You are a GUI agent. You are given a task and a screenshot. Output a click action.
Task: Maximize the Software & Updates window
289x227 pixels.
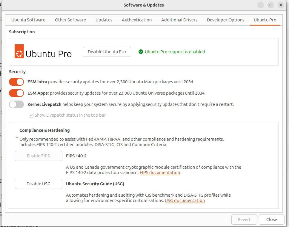[271, 5]
